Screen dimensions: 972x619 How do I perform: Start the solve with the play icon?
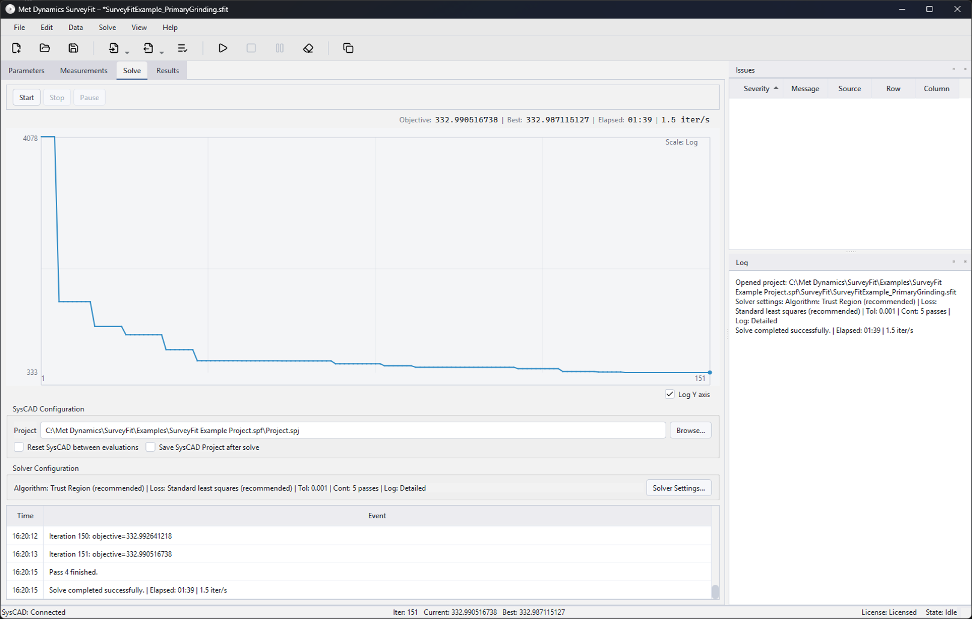(223, 48)
